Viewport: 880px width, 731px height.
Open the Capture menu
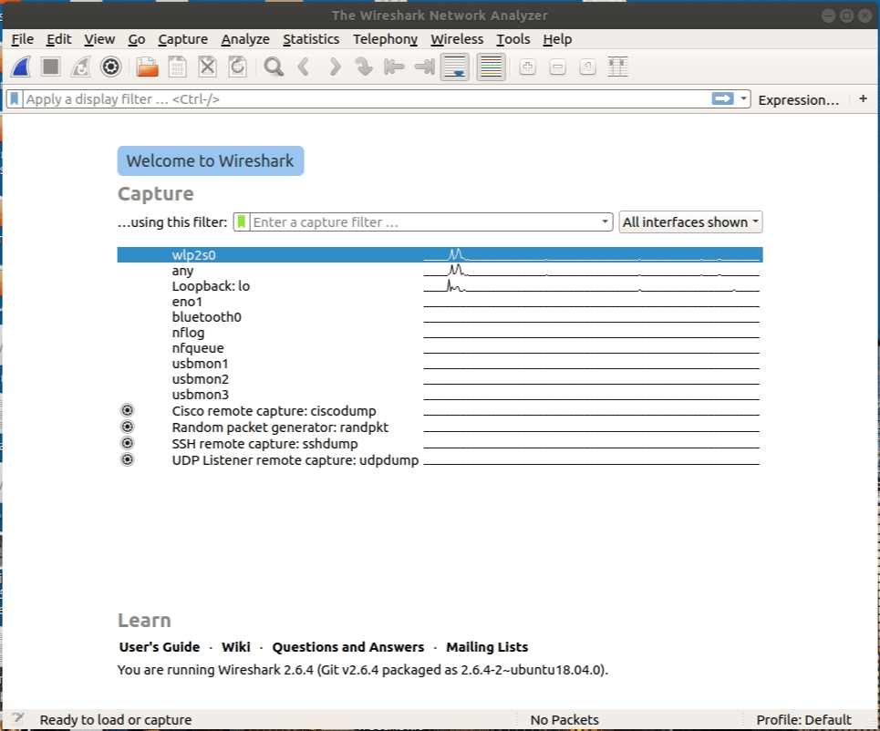[x=183, y=39]
